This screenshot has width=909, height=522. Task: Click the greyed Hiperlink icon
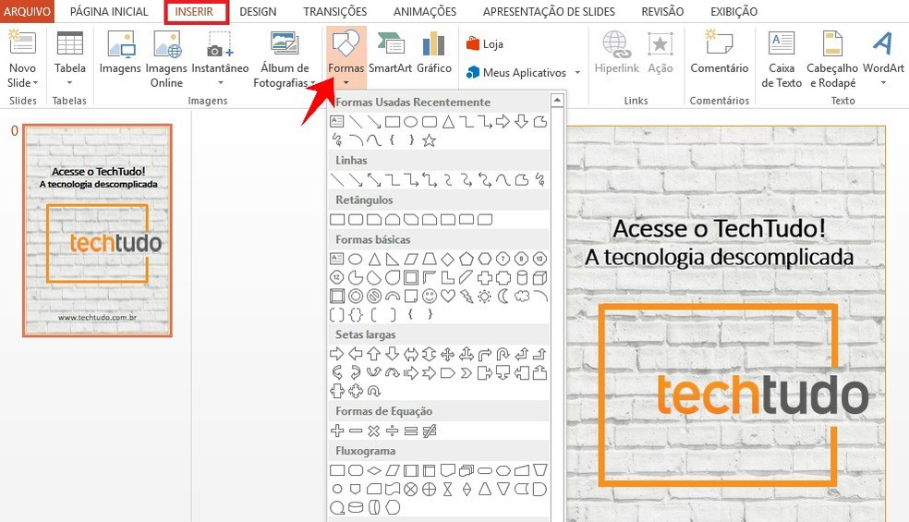tap(616, 44)
